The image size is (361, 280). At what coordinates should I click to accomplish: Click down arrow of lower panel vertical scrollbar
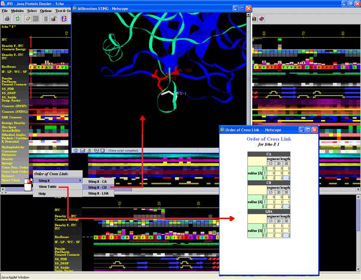pos(359,269)
